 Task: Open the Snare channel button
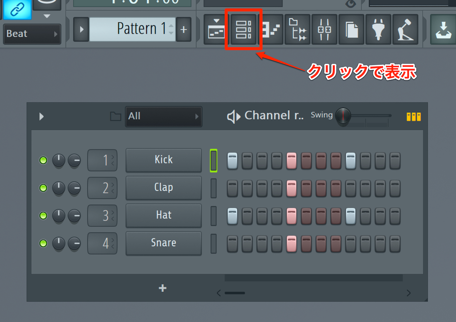[x=164, y=243]
